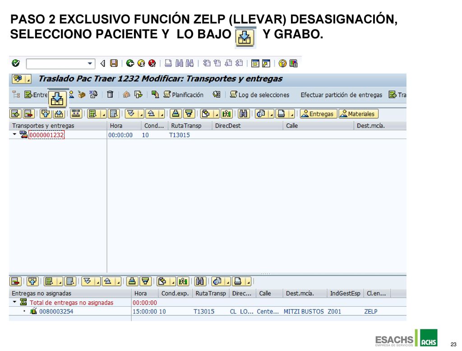
Task: Click the Cond.exp. column header
Action: 175,293
